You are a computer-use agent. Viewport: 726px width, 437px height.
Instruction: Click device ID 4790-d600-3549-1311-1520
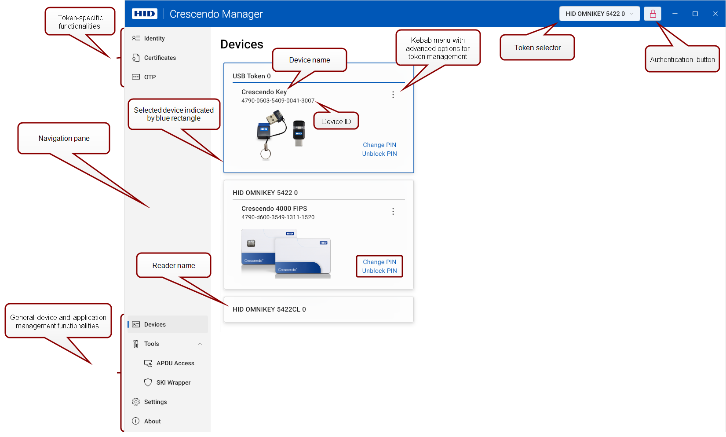[278, 217]
